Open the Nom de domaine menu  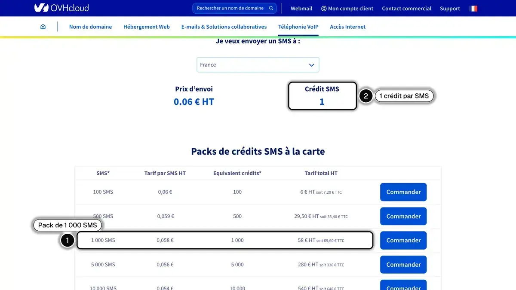pos(90,27)
